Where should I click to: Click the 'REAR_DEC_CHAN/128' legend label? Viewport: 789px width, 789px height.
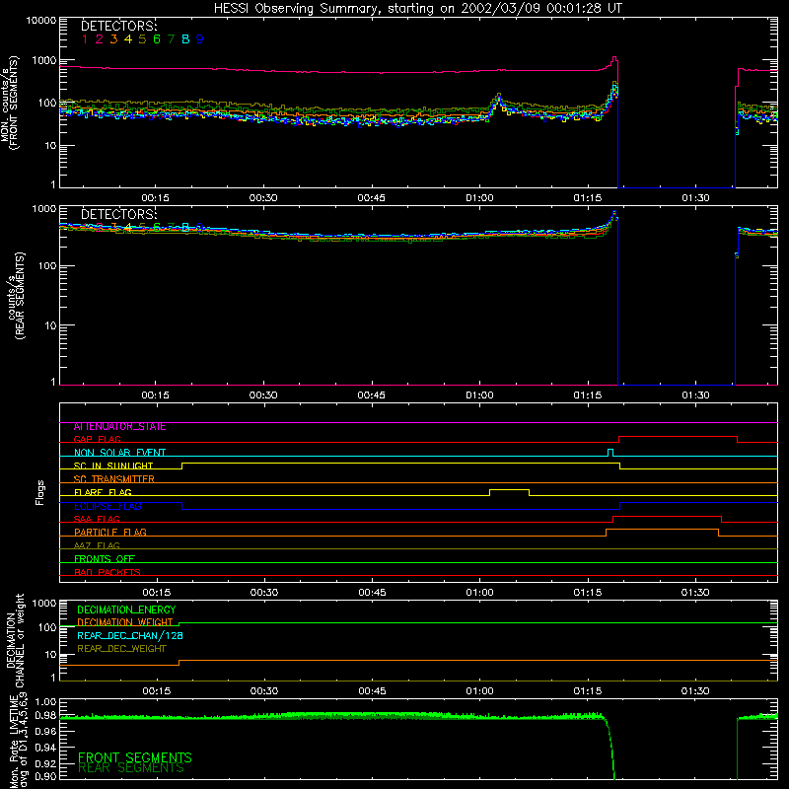point(130,635)
